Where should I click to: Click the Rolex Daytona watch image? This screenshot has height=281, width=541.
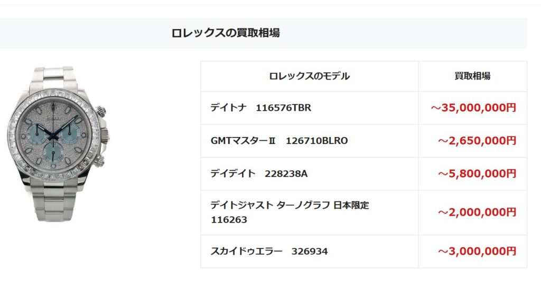[x=58, y=144]
